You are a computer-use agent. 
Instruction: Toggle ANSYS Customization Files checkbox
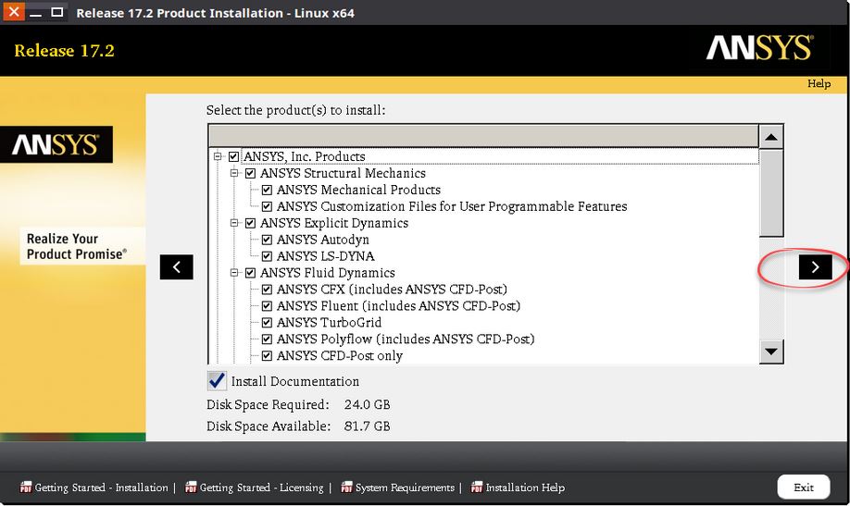[267, 206]
